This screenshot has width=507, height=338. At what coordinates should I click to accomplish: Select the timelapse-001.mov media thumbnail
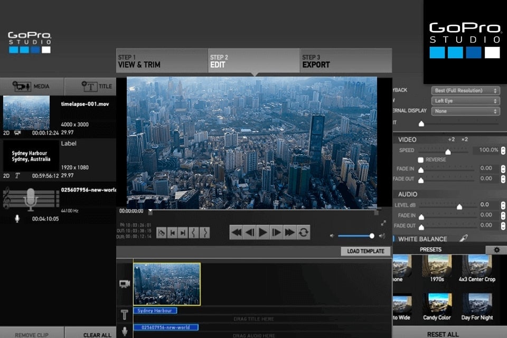pyautogui.click(x=26, y=112)
